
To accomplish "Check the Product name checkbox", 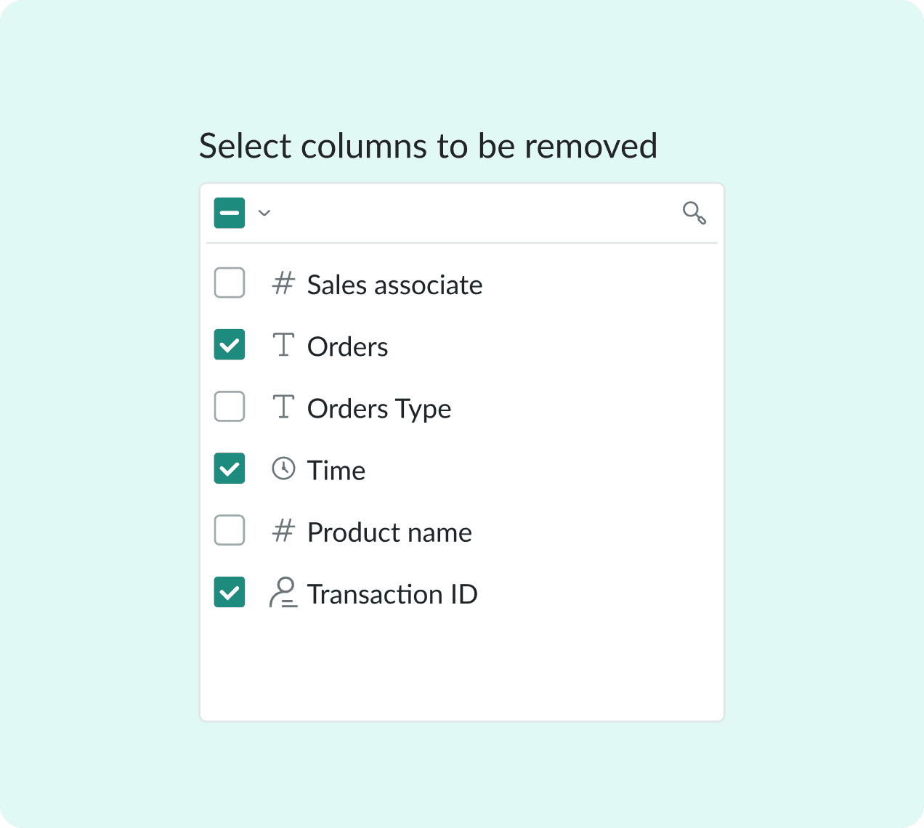I will point(230,530).
